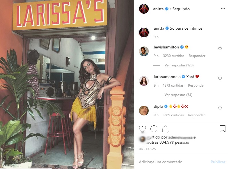Reply to diplo's comment via Responder
228x169 pixels.
tap(197, 115)
